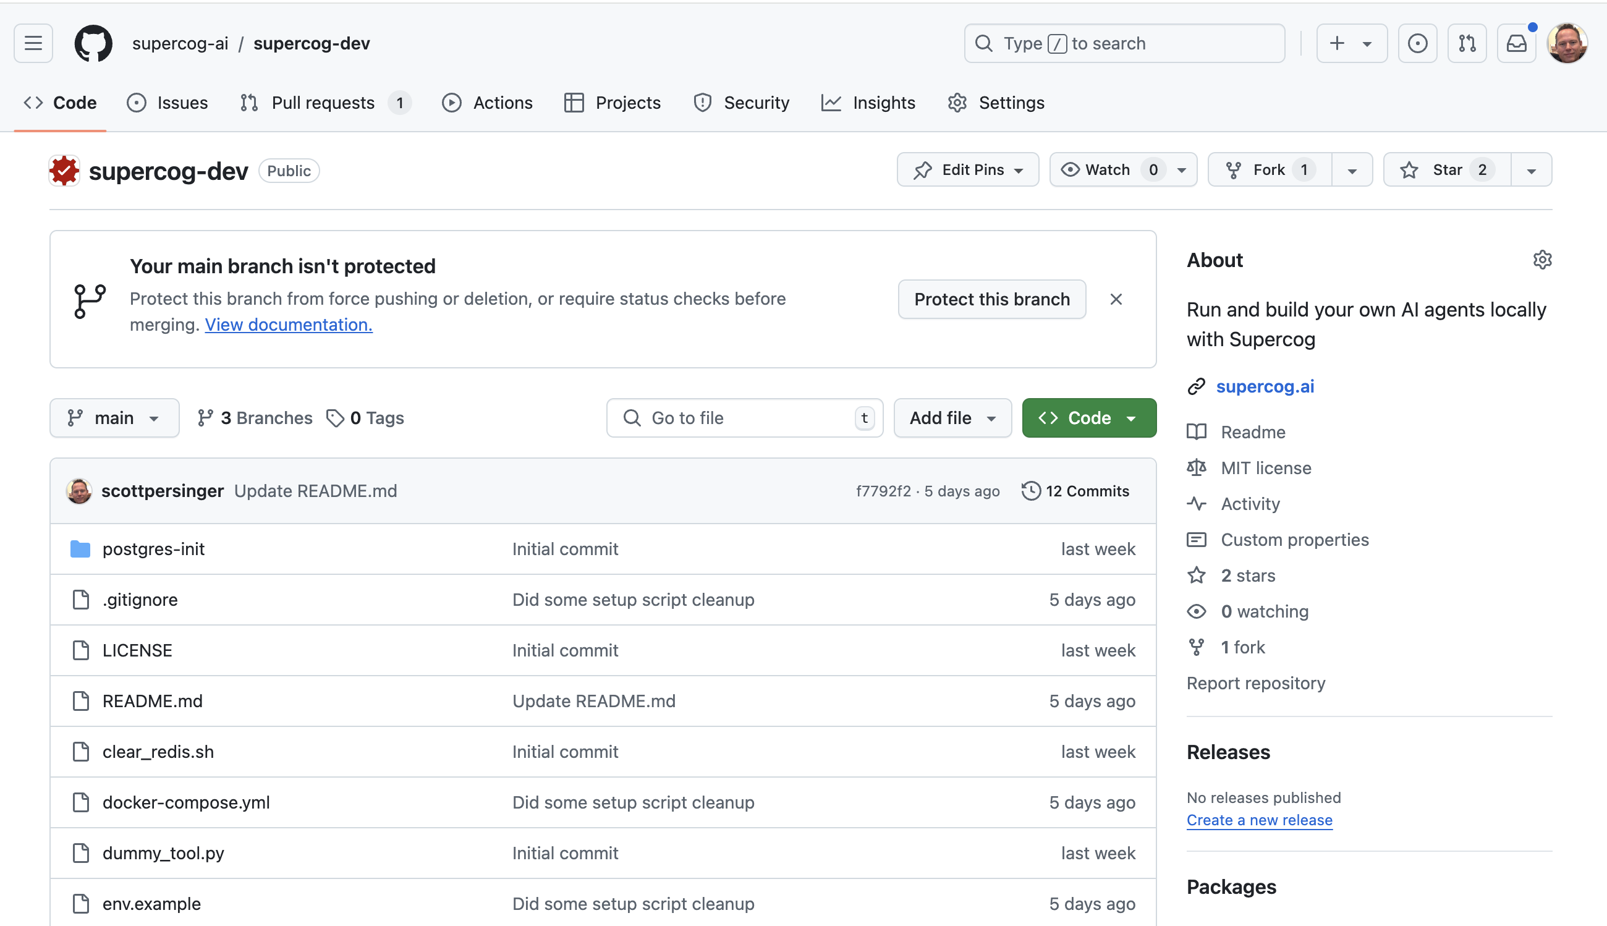The width and height of the screenshot is (1607, 926).
Task: Fork the supercog-dev repository
Action: coord(1270,170)
